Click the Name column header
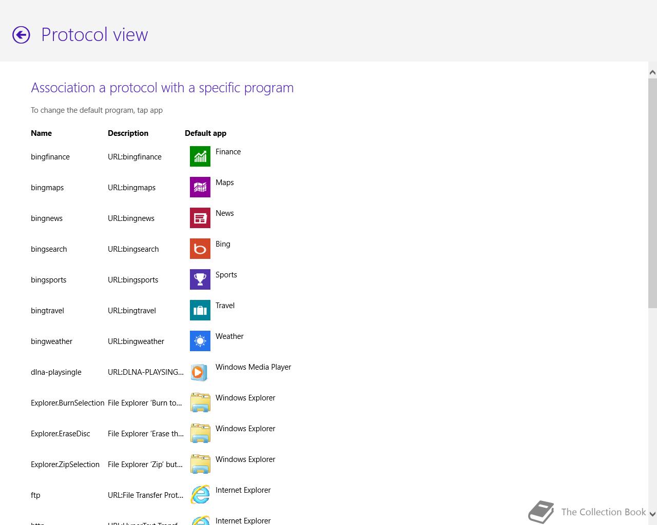Viewport: 657px width, 525px height. pos(41,133)
